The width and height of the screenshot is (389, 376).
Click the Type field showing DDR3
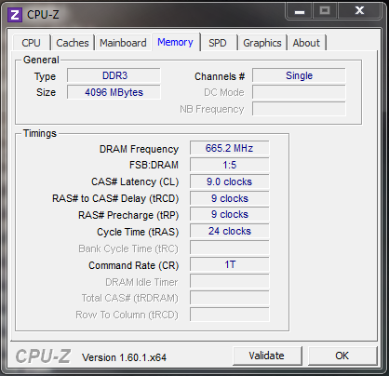pos(114,75)
